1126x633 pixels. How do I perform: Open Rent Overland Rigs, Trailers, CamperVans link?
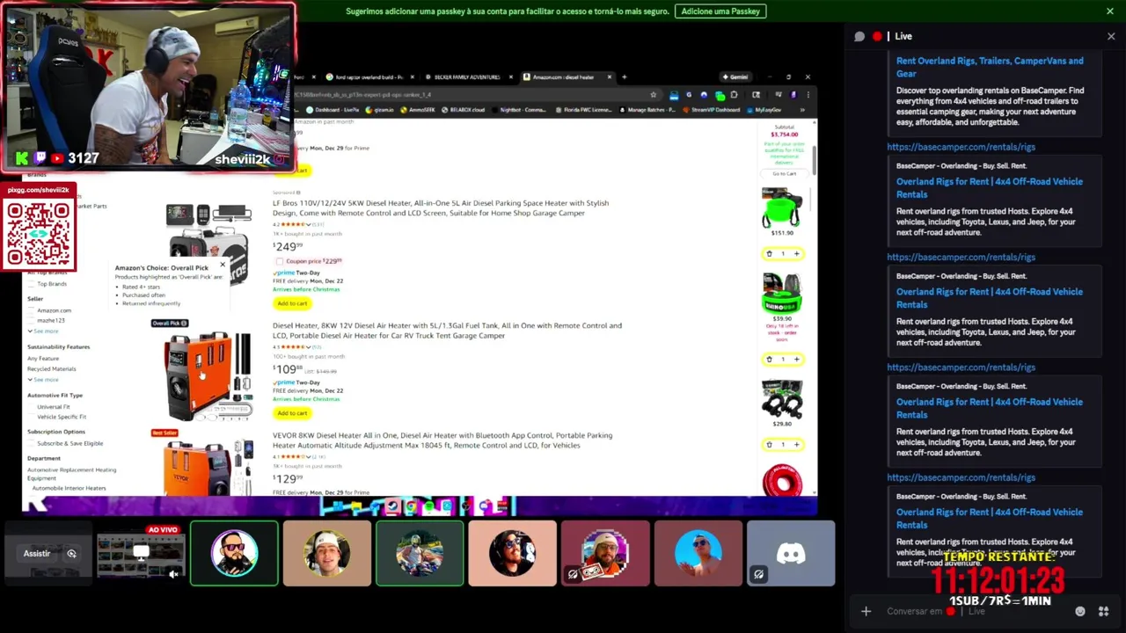[990, 67]
